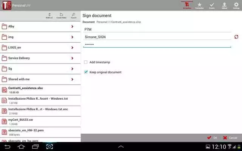Refresh the signer certificate list

click(x=236, y=37)
